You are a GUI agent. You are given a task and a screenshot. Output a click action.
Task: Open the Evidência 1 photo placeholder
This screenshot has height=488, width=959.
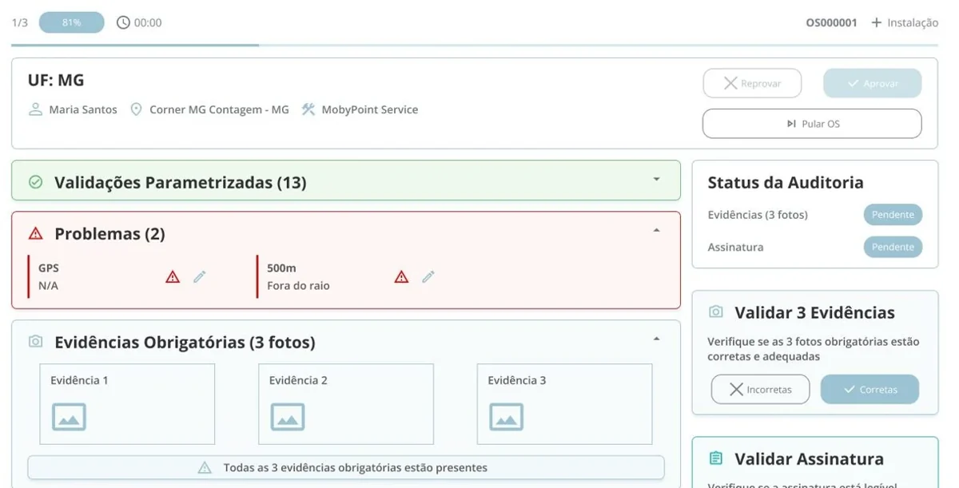click(127, 404)
